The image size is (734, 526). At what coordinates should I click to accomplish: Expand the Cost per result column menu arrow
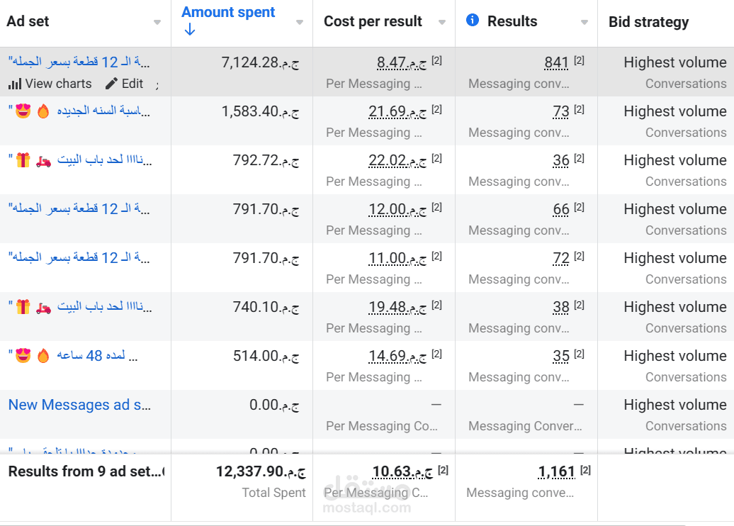(x=442, y=23)
